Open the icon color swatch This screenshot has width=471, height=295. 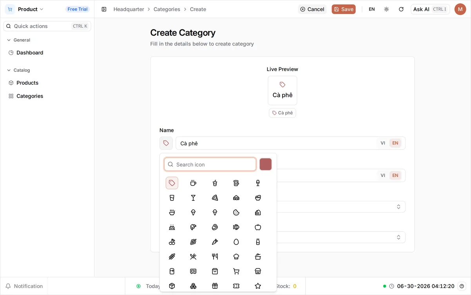click(266, 164)
